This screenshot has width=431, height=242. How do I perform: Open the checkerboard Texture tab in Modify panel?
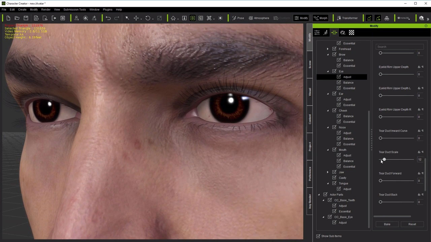pos(352,33)
